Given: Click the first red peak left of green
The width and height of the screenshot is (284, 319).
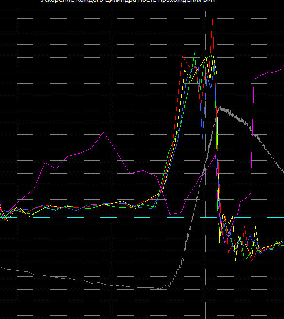Looking at the screenshot, I should pos(182,56).
